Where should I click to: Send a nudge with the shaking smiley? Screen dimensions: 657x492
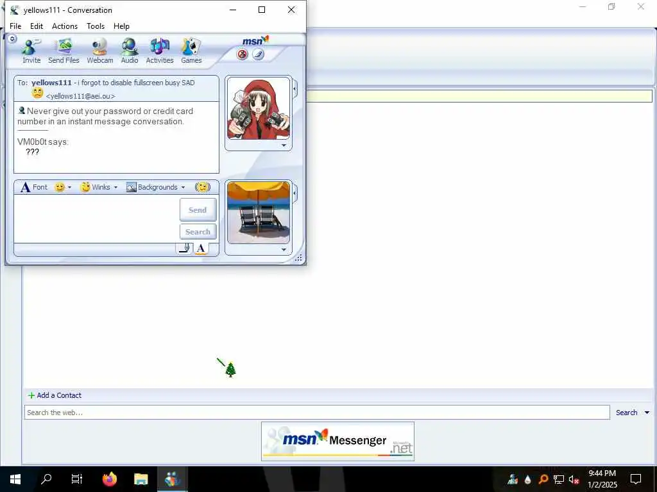(203, 187)
